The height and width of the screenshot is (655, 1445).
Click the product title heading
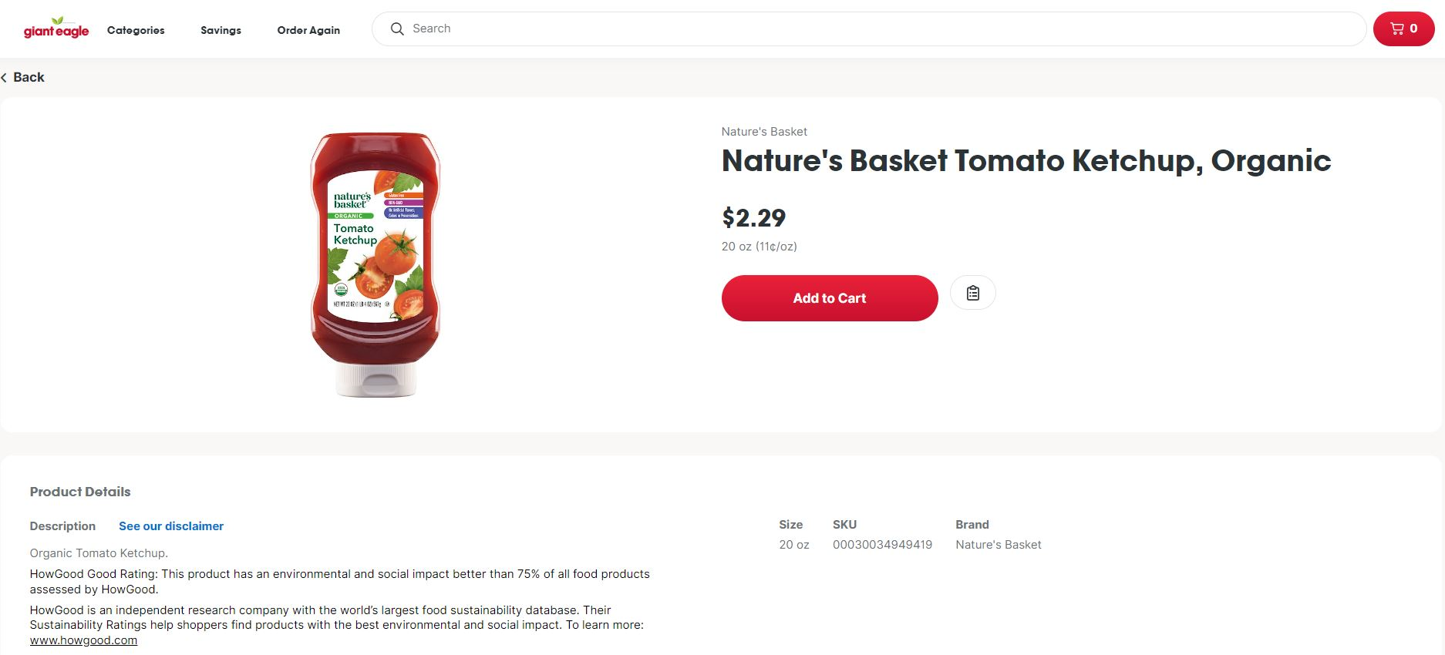[x=1026, y=161]
